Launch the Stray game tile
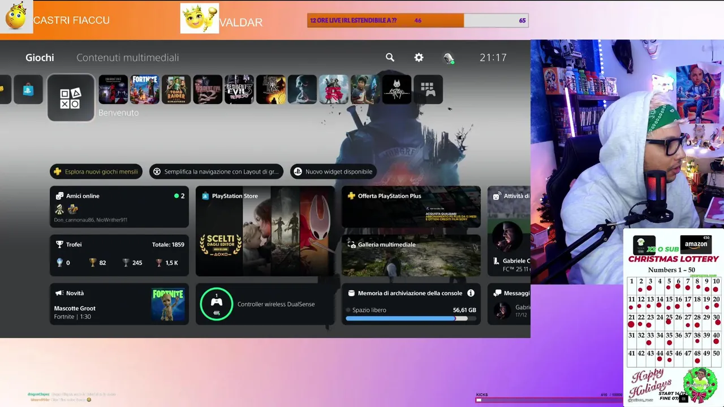 click(397, 90)
